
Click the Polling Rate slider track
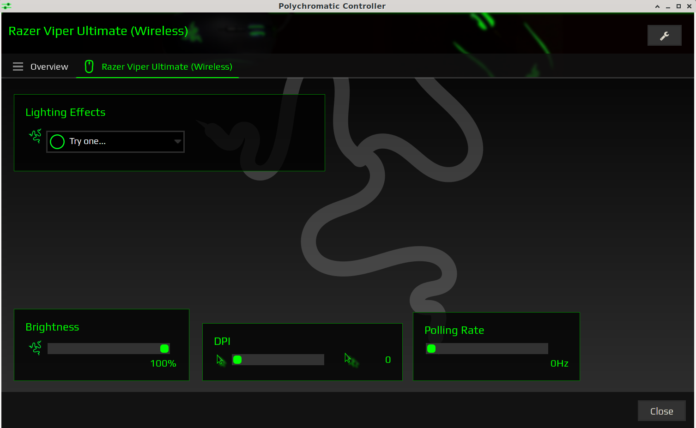(x=487, y=349)
